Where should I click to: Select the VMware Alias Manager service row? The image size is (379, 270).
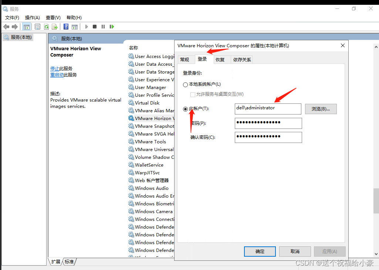pos(151,110)
